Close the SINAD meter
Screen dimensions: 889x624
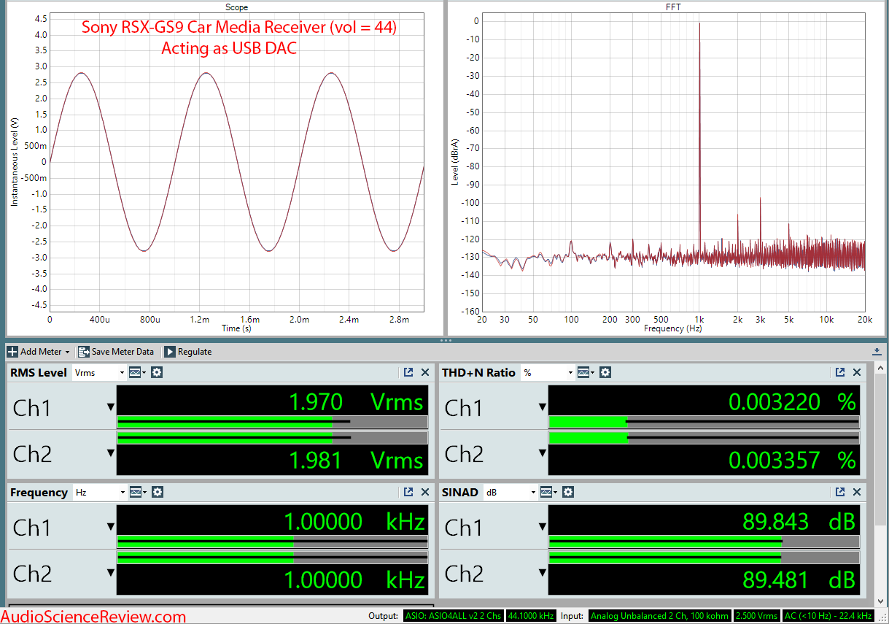click(x=857, y=493)
